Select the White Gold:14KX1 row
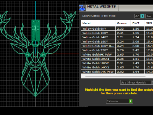This screenshot has width=153, height=115. 117,67
